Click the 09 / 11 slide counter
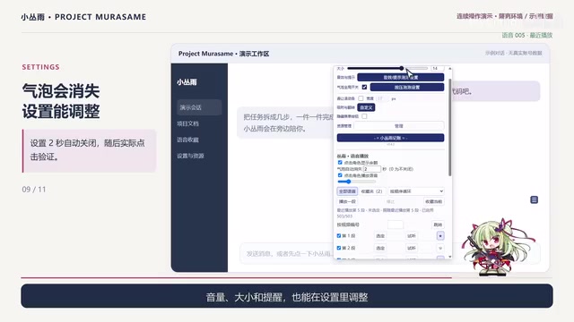The image size is (574, 322). [x=34, y=190]
